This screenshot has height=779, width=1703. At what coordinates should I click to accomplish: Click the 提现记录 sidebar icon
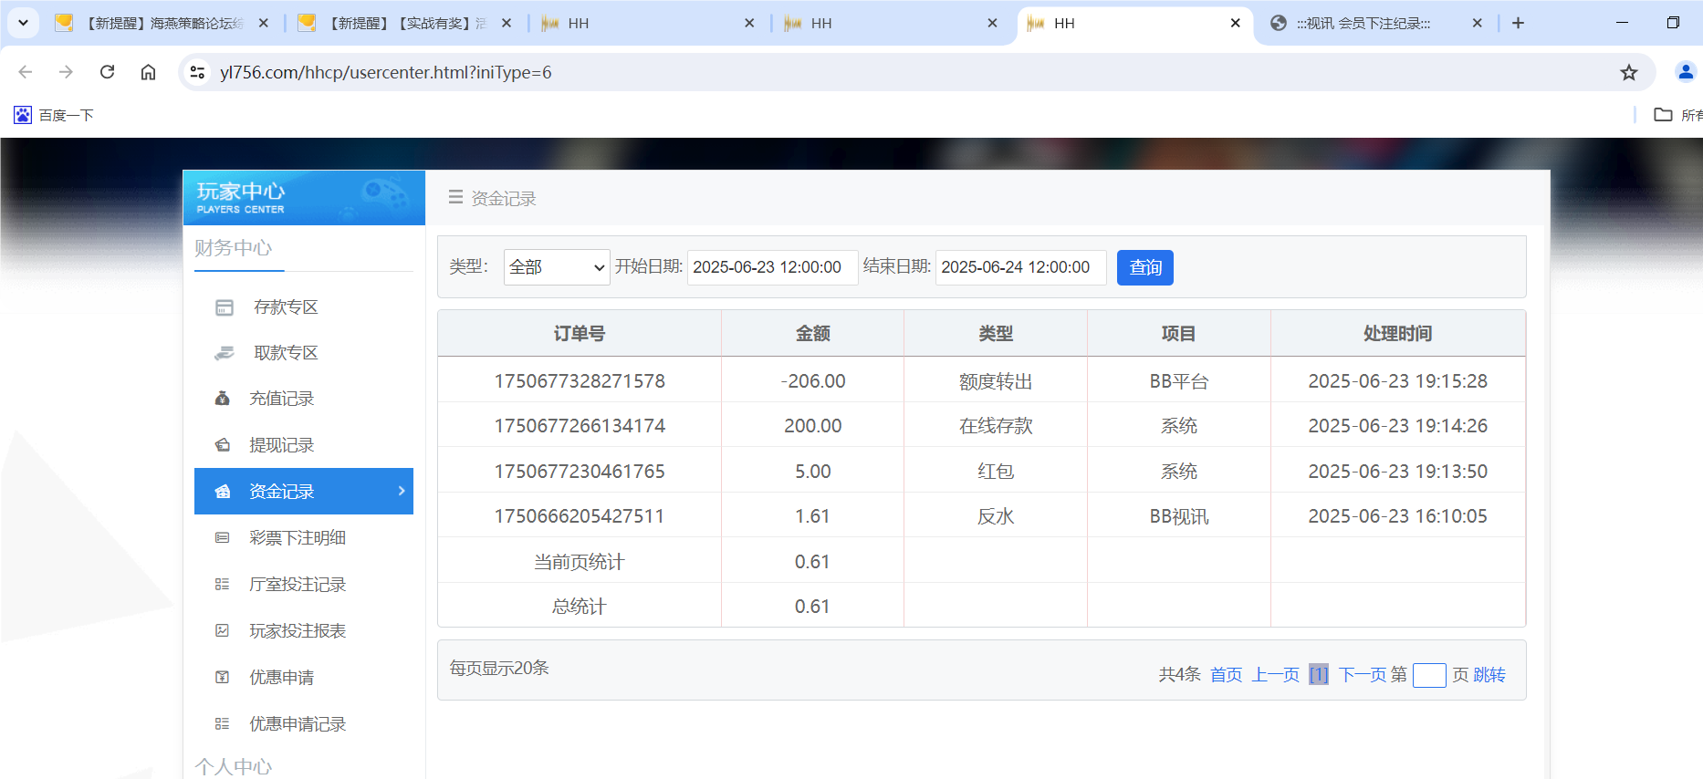pyautogui.click(x=222, y=445)
